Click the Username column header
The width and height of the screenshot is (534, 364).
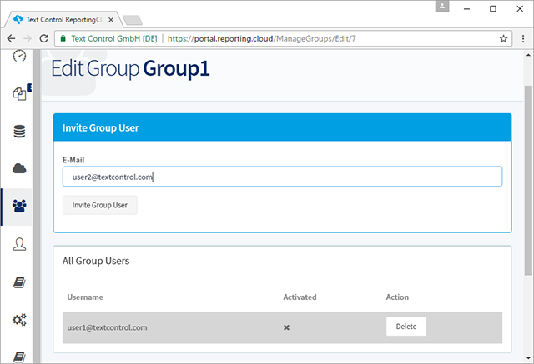click(x=85, y=297)
